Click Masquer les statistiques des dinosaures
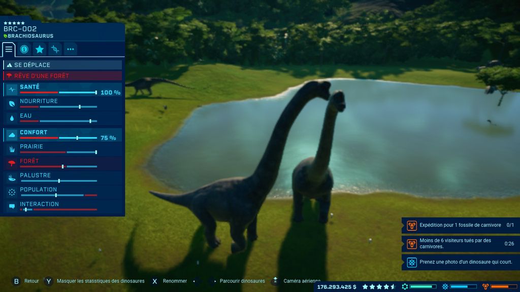 [x=101, y=281]
